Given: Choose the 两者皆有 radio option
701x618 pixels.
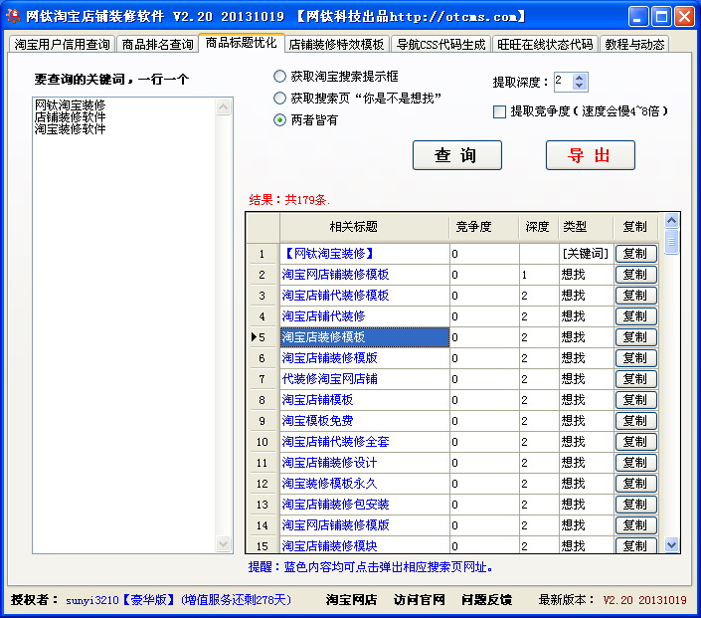Looking at the screenshot, I should click(x=280, y=120).
